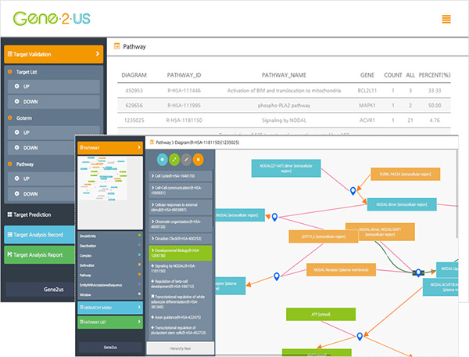Click the blue circular diagram toolbar button
The width and height of the screenshot is (469, 357).
[163, 160]
